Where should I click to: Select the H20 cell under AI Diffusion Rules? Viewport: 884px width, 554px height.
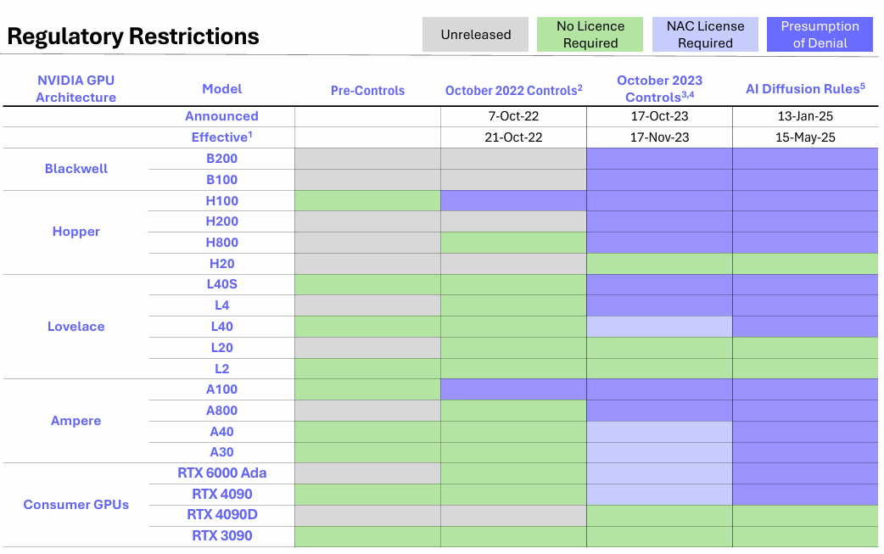[805, 264]
